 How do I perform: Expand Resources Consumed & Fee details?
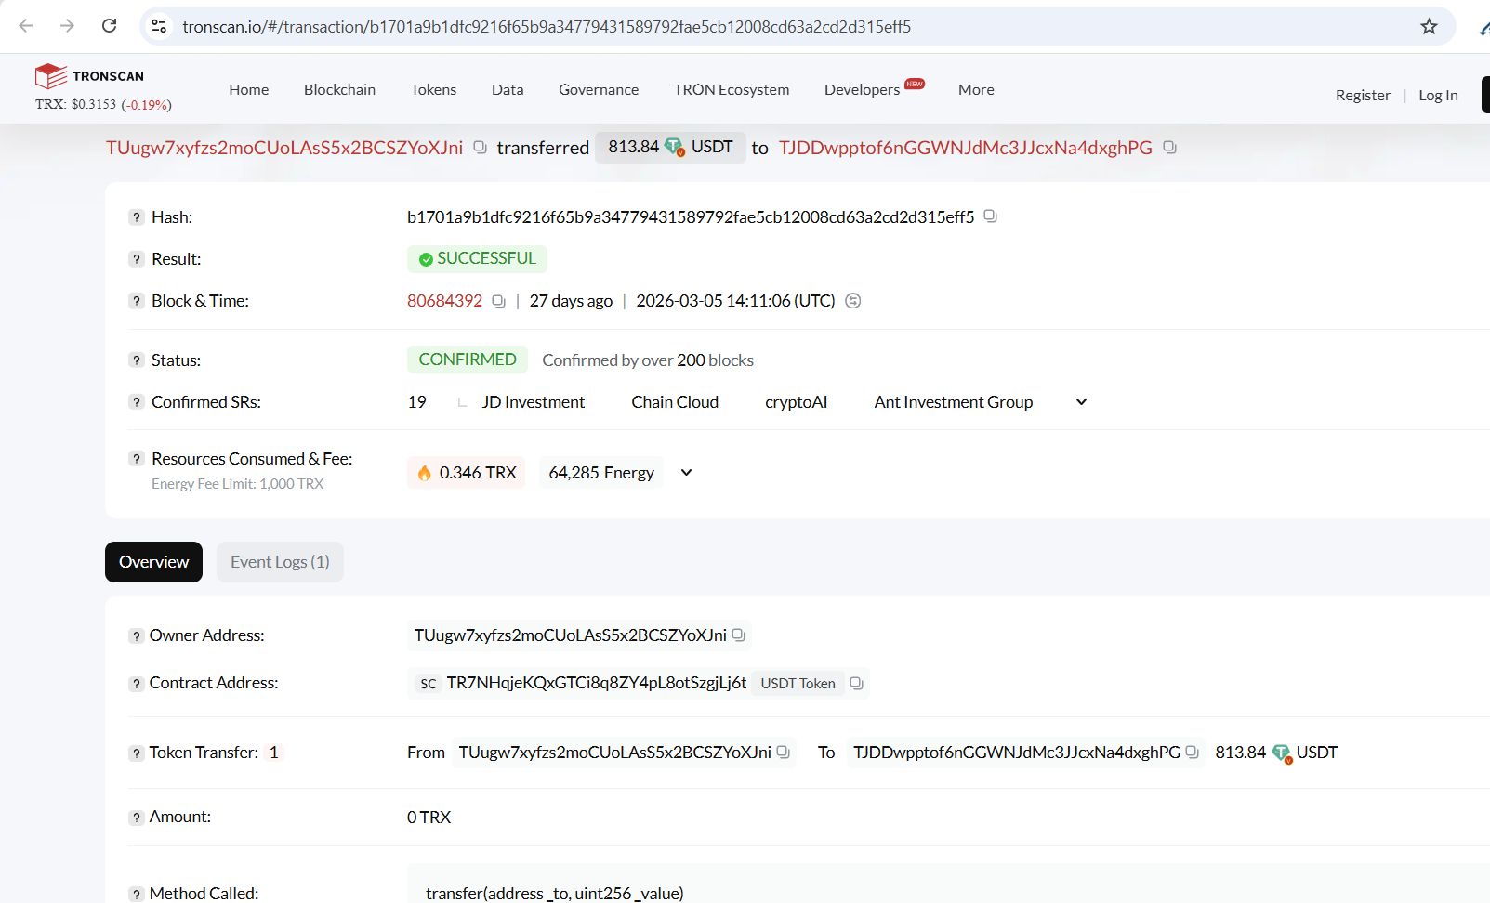pyautogui.click(x=686, y=473)
